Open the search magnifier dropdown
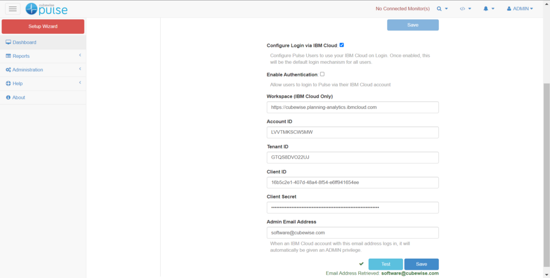The width and height of the screenshot is (550, 278). tap(443, 9)
